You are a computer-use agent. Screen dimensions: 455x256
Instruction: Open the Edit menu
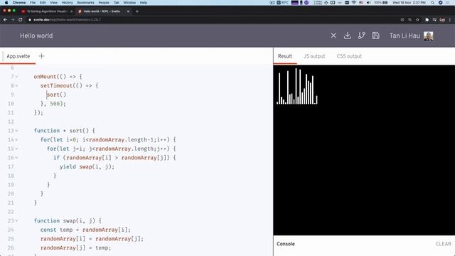[x=43, y=3]
